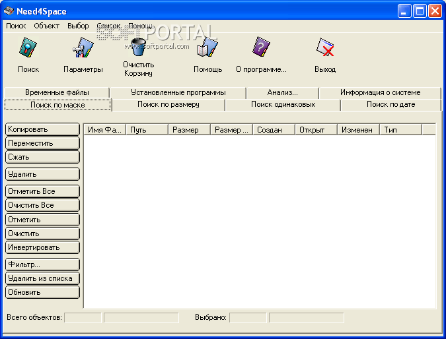Sort by Открыт column header

pyautogui.click(x=316, y=130)
